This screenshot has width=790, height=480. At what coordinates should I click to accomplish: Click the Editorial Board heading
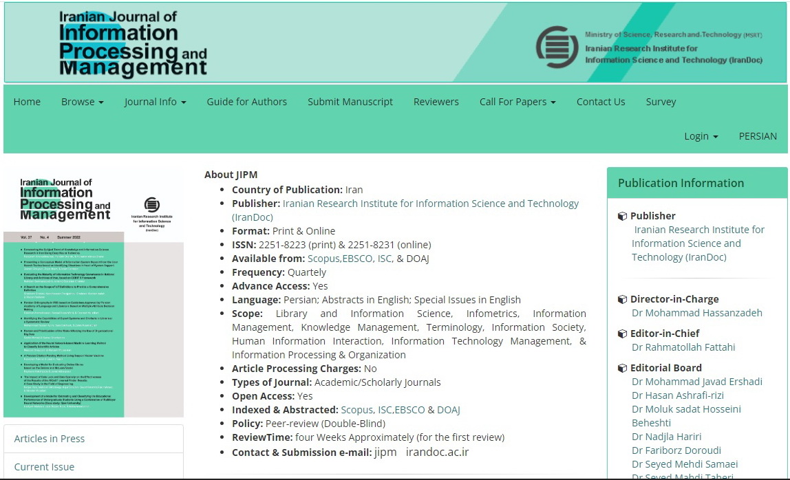(x=666, y=368)
